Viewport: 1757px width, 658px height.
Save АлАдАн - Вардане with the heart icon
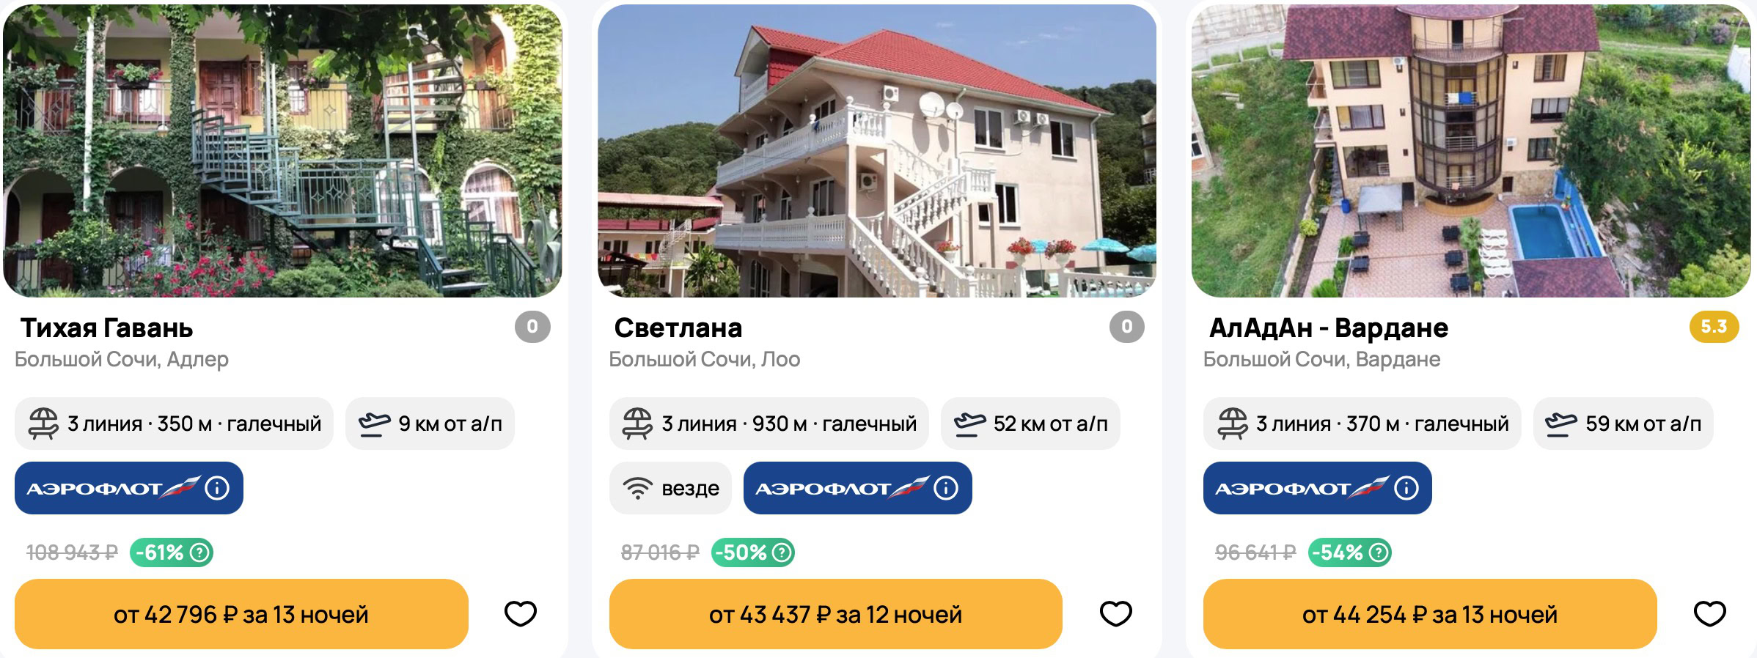(1709, 613)
